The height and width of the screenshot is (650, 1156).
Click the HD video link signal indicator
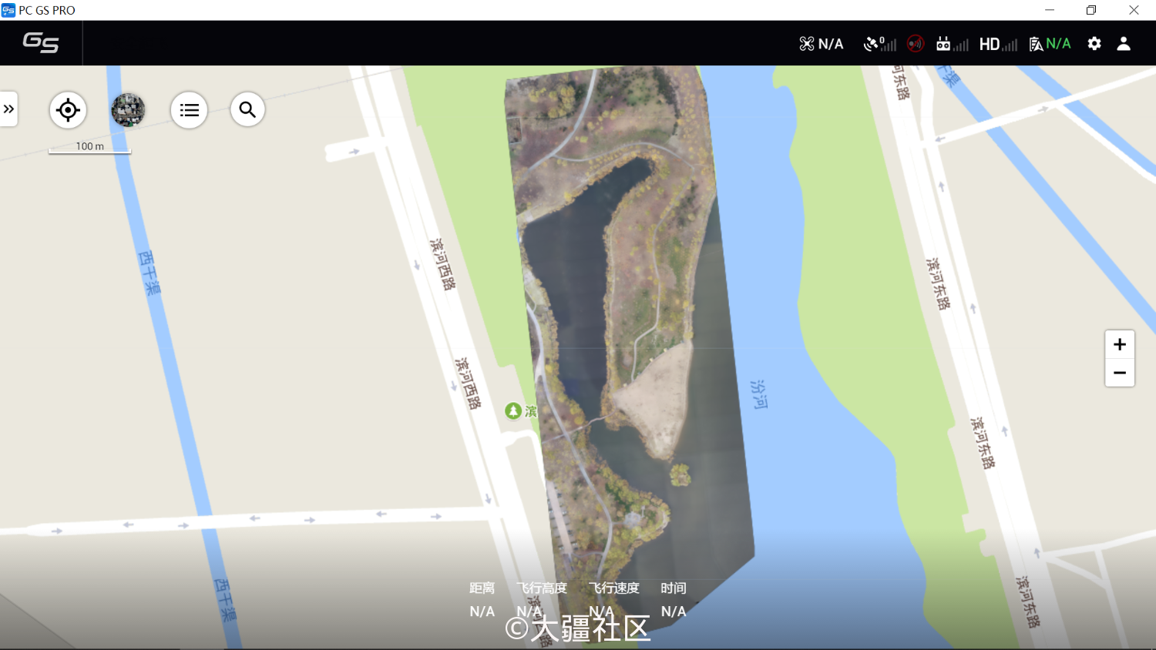pos(998,44)
